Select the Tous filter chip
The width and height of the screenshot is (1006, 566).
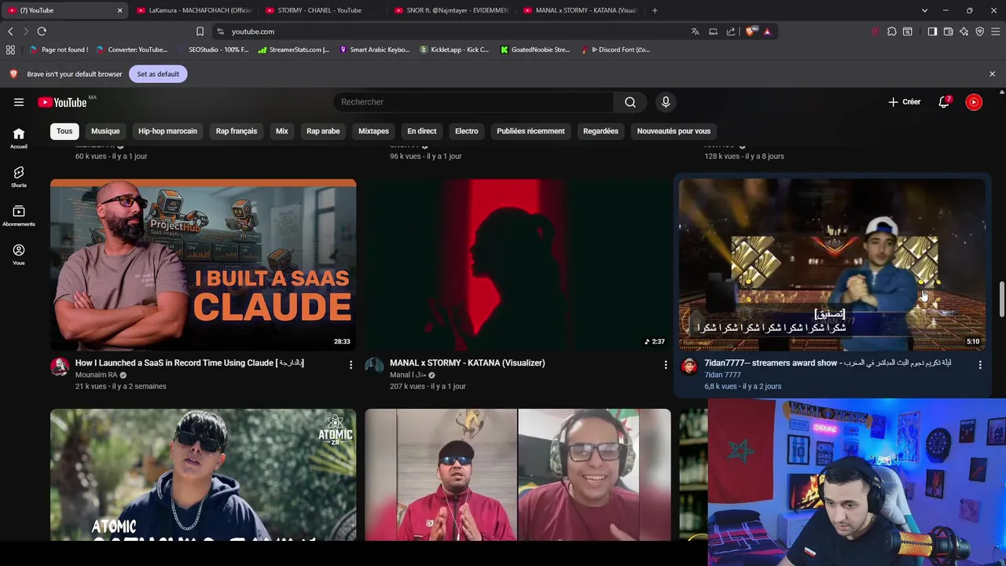[x=64, y=131]
